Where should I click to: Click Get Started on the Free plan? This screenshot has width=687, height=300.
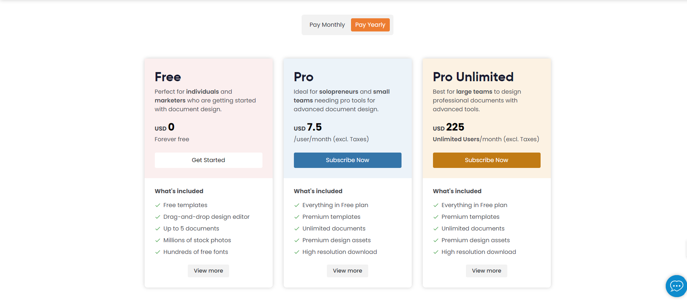208,160
